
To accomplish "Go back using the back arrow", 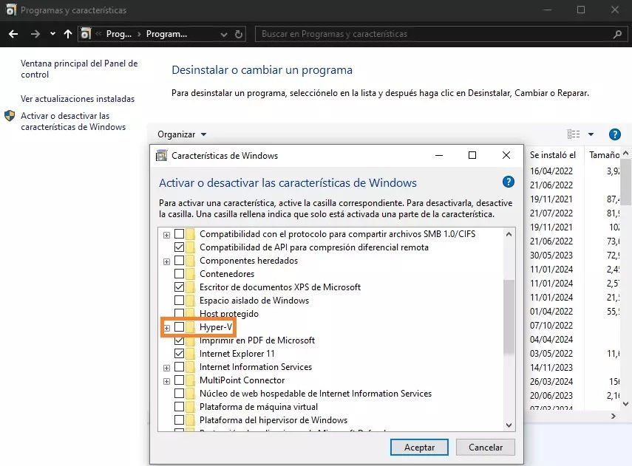I will click(13, 34).
